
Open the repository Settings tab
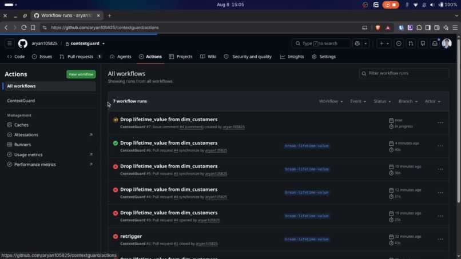(324, 57)
